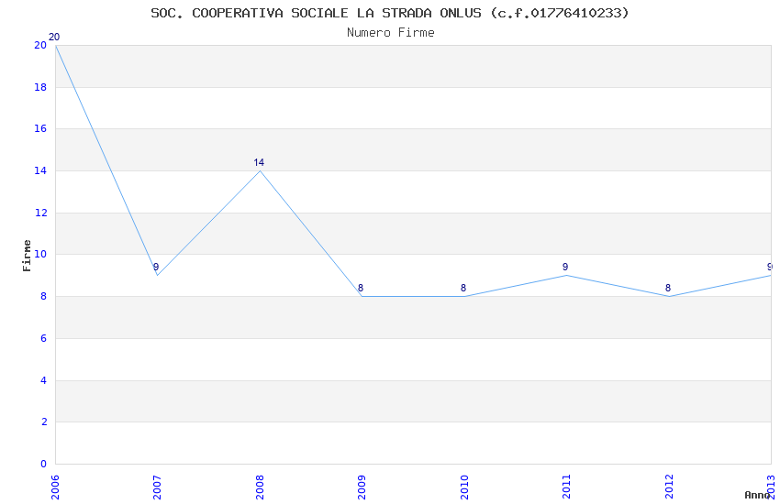Click the 10 tick label on y-axis
780x504 pixels.
(40, 254)
